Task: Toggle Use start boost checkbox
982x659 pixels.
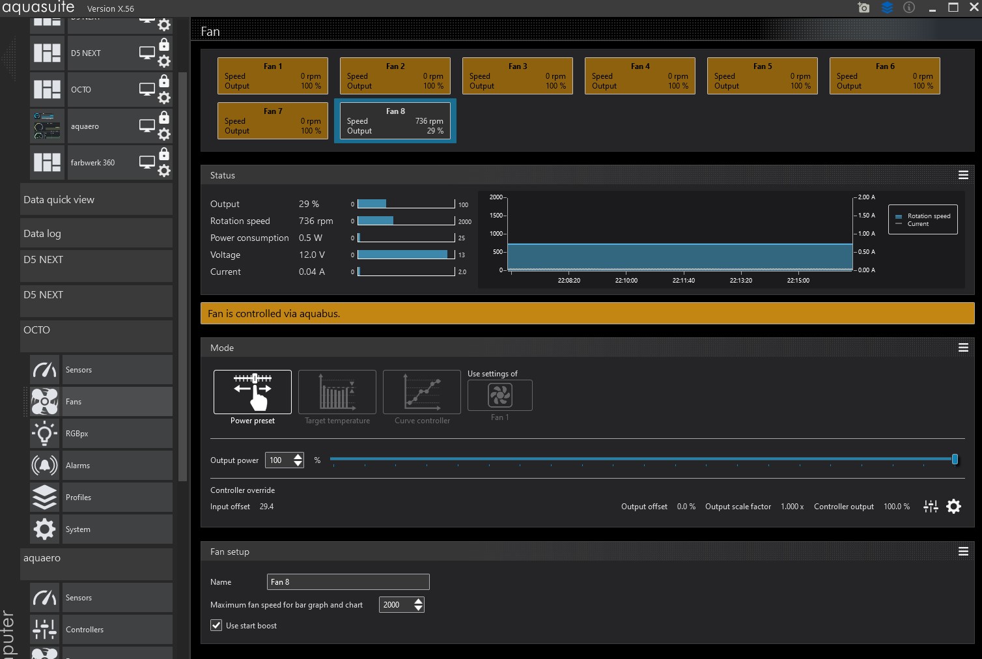Action: coord(216,625)
